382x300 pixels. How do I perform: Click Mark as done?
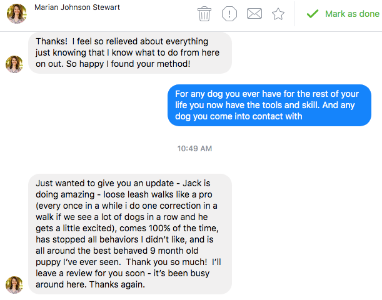point(352,14)
